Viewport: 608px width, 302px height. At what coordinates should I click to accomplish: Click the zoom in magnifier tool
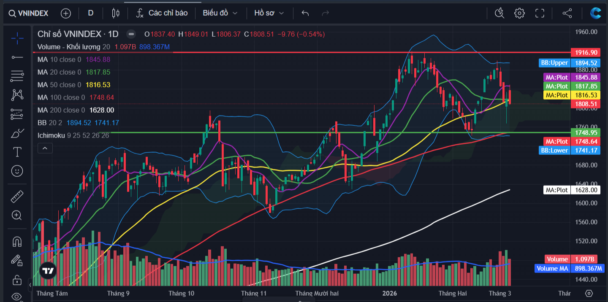point(17,216)
